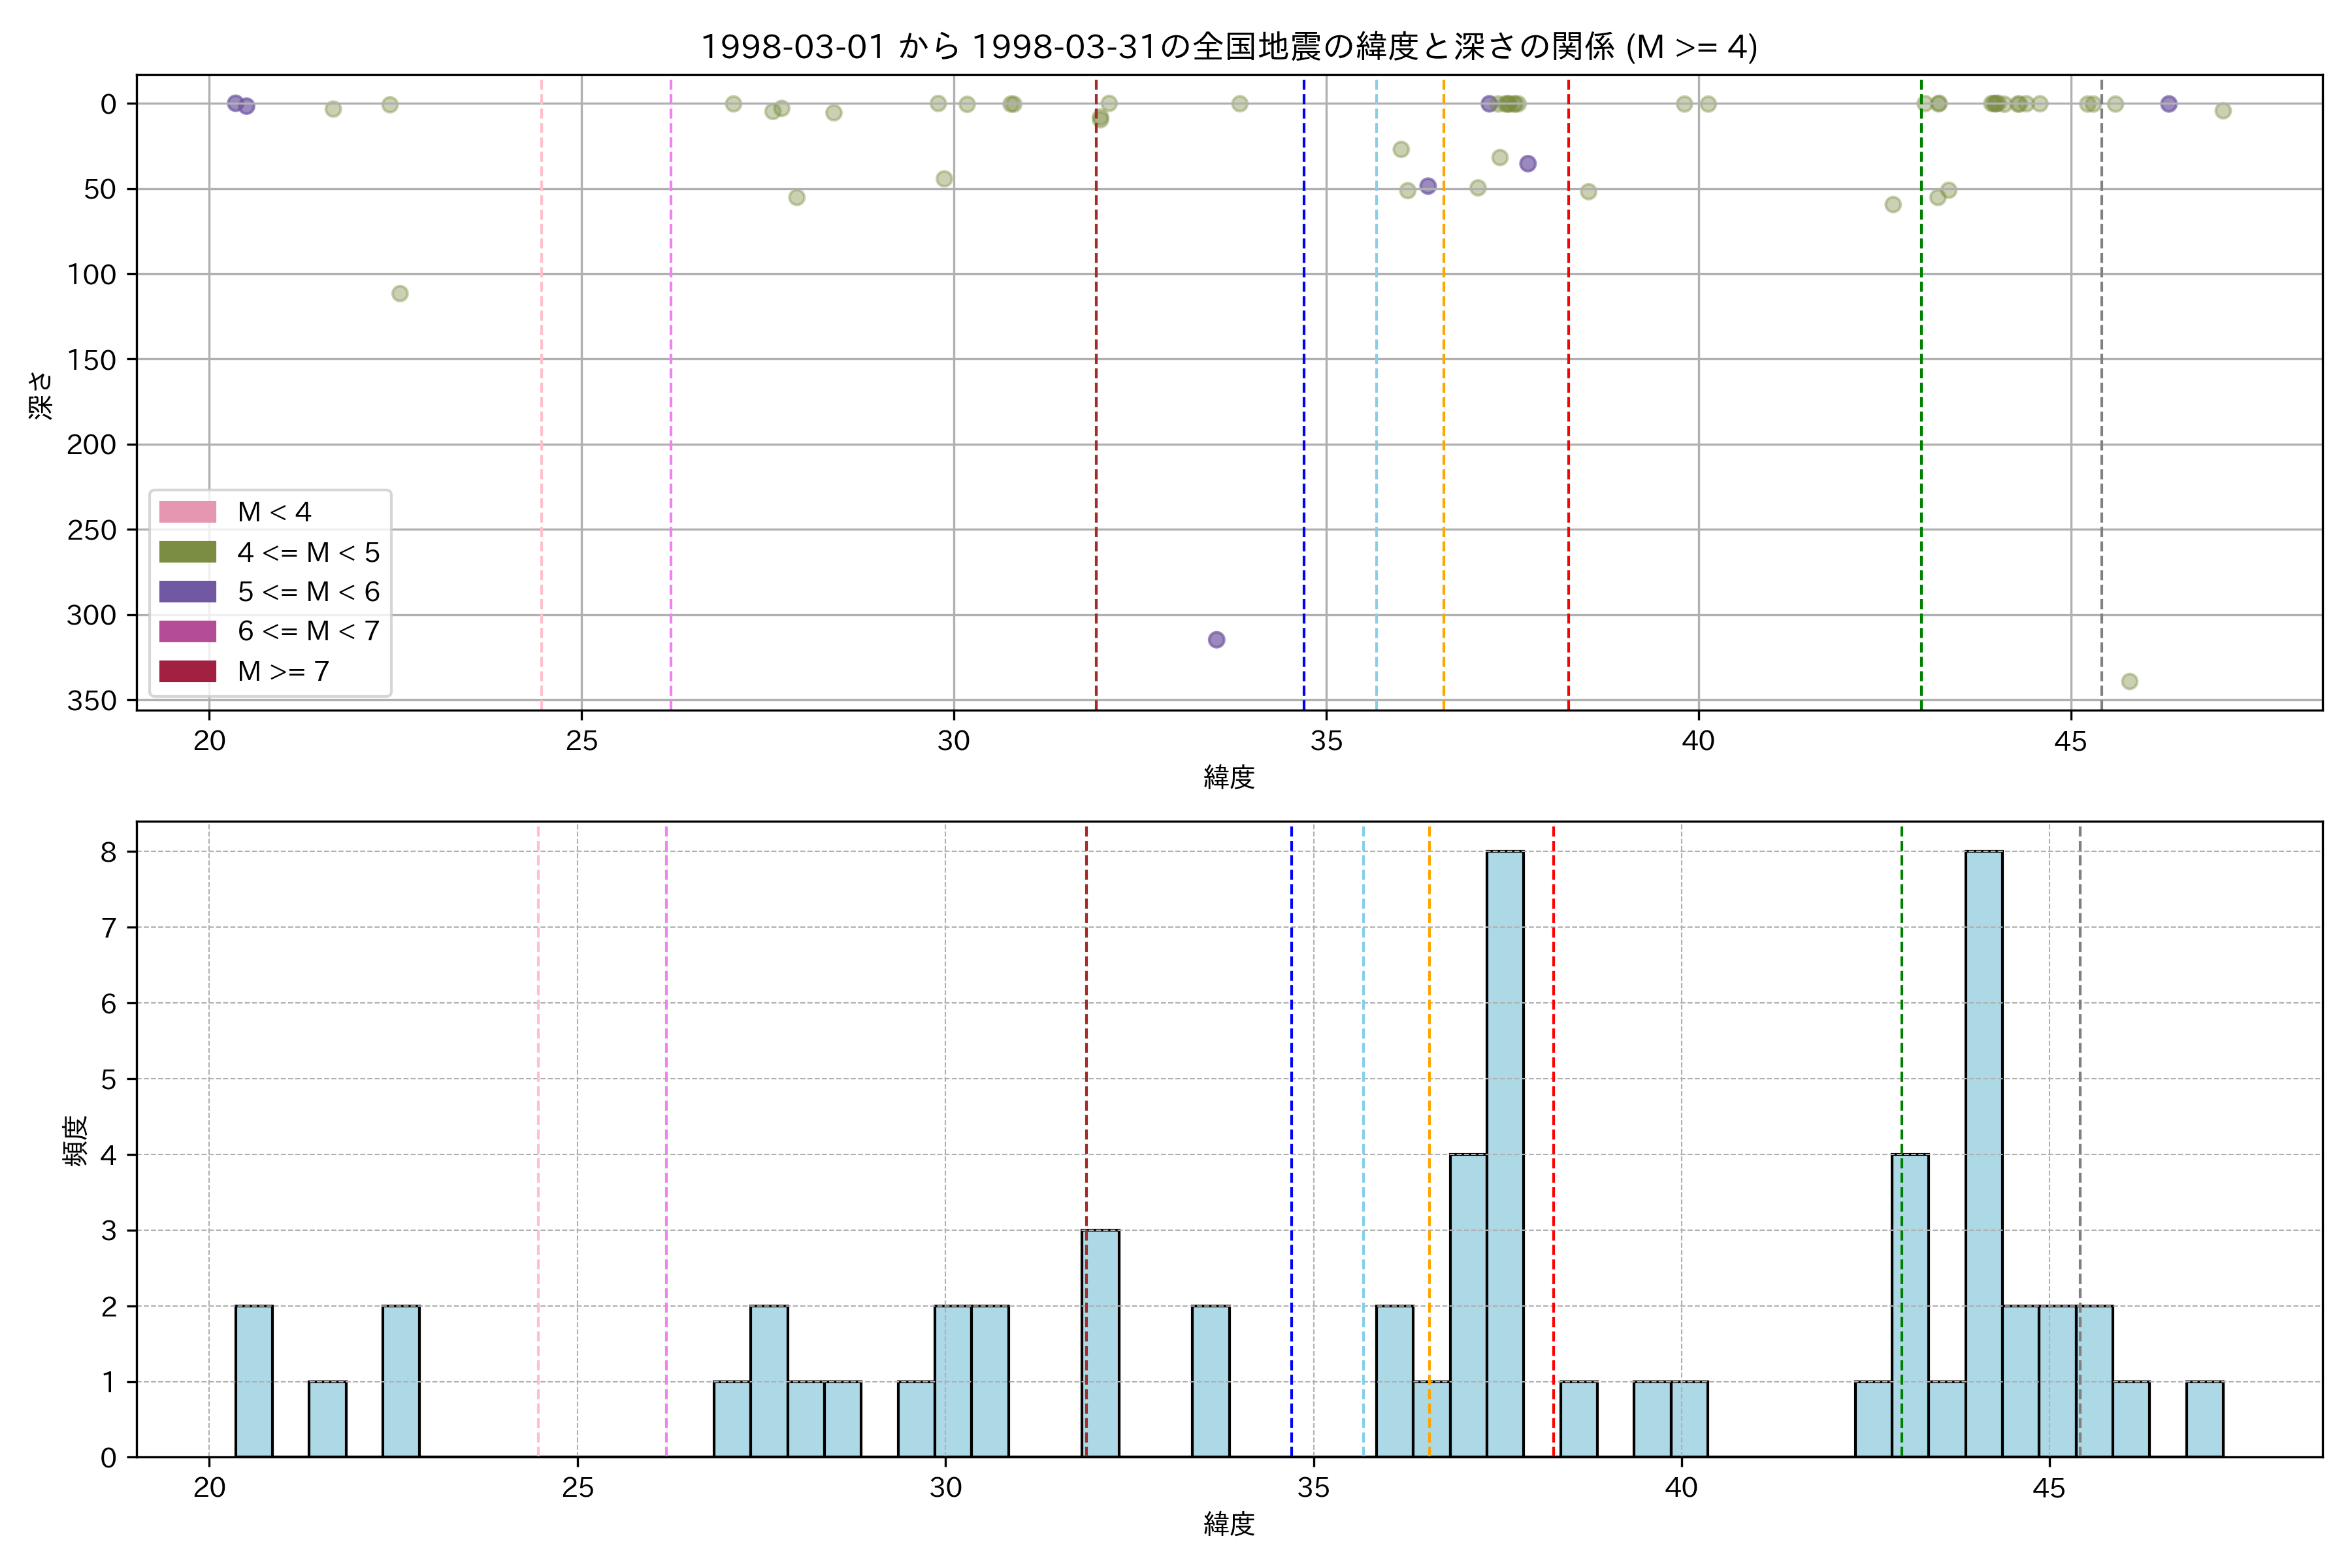The image size is (2352, 1568).
Task: Select the purple scatter point near depth 315
Action: (x=1216, y=640)
